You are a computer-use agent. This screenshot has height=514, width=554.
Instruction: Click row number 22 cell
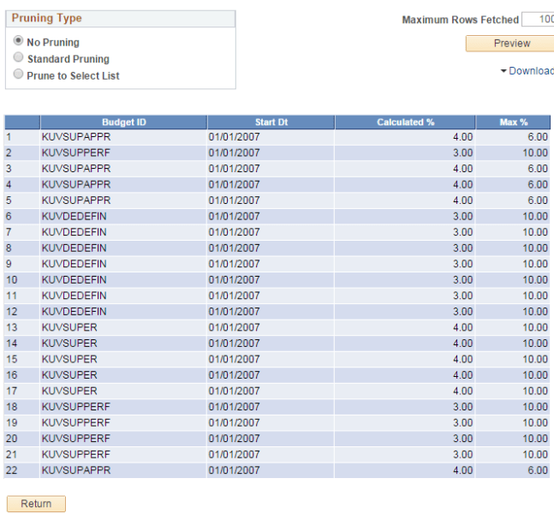(x=21, y=470)
